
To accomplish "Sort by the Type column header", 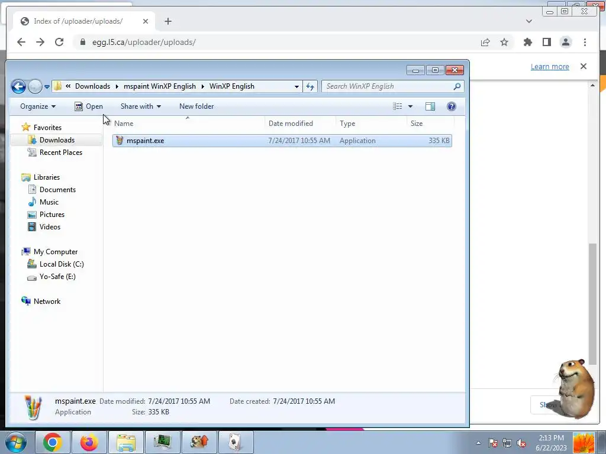I will pyautogui.click(x=371, y=123).
